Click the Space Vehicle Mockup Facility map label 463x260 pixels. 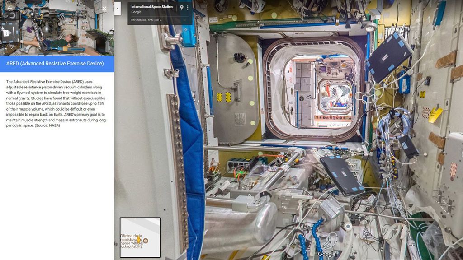[131, 245]
